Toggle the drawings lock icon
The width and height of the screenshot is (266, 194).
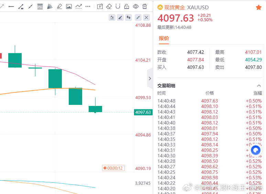pyautogui.click(x=126, y=7)
